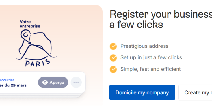Select the Prestigious address text

(x=144, y=46)
